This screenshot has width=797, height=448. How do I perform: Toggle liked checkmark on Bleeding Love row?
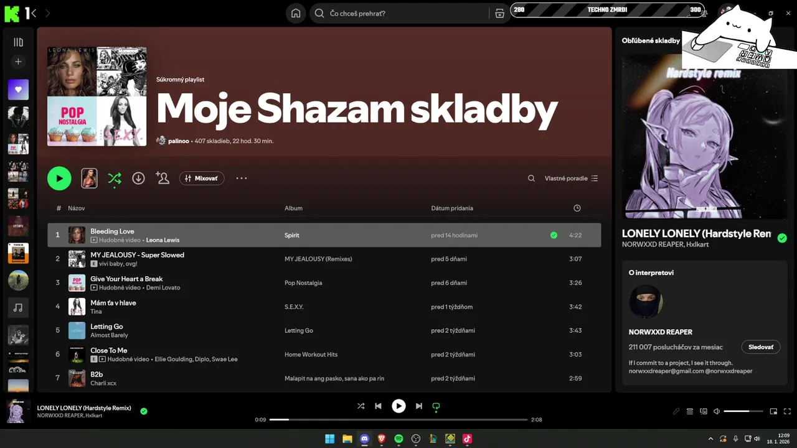pyautogui.click(x=554, y=235)
